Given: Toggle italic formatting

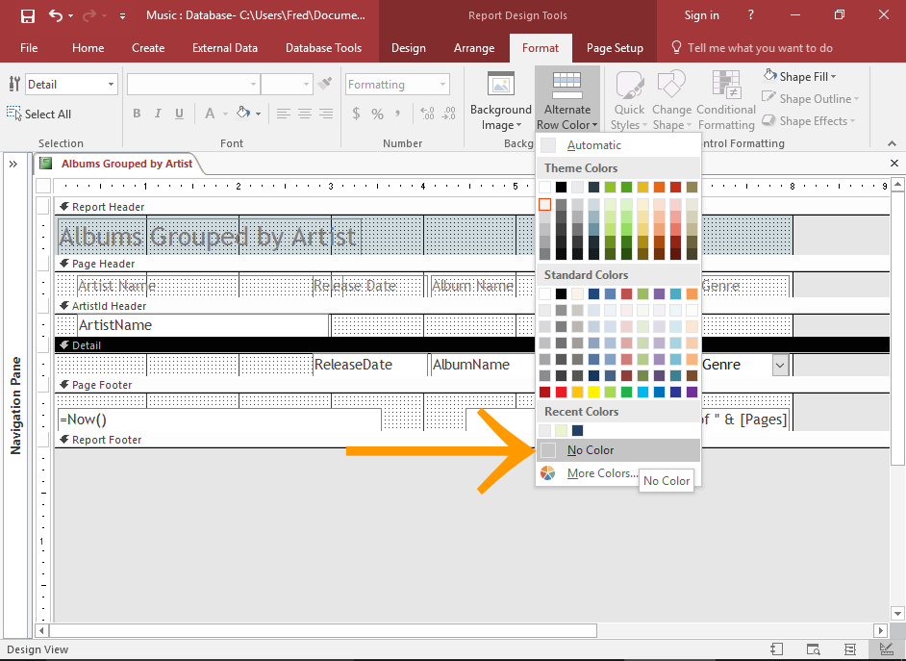Looking at the screenshot, I should pos(157,113).
